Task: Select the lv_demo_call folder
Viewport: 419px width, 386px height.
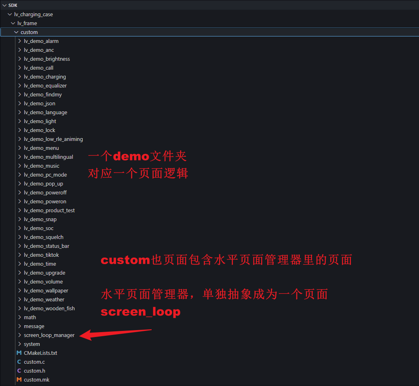Action: tap(39, 68)
